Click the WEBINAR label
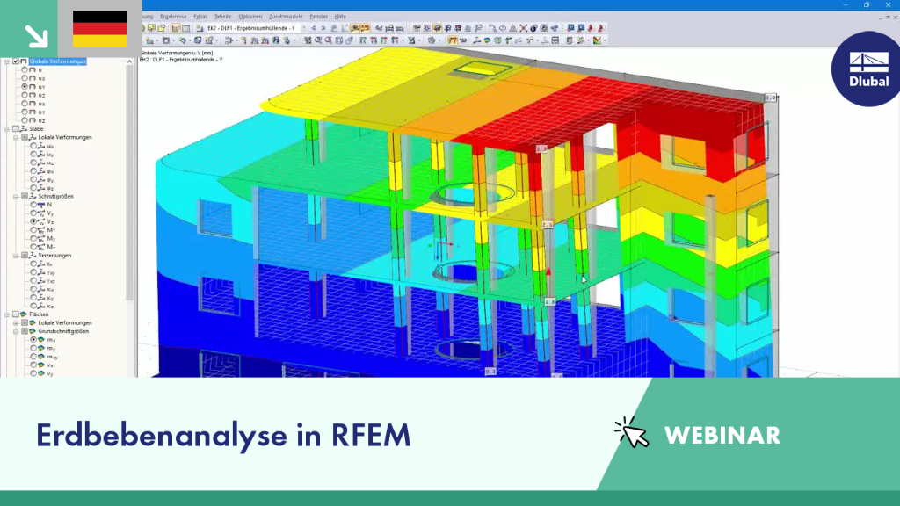The width and height of the screenshot is (900, 506). tap(722, 436)
